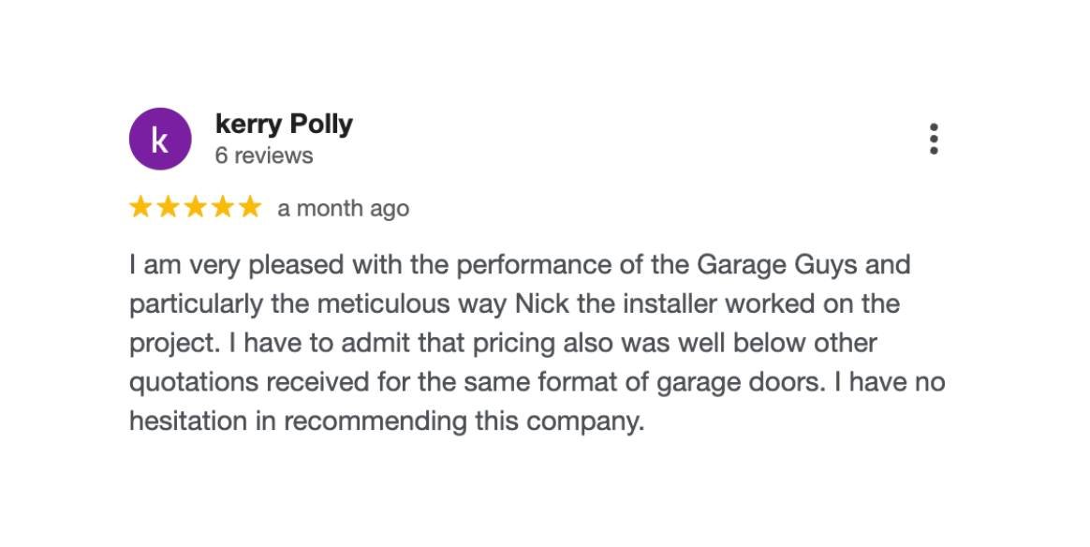Click the second yellow rating star
Screen dimensions: 1090x547
click(x=168, y=207)
